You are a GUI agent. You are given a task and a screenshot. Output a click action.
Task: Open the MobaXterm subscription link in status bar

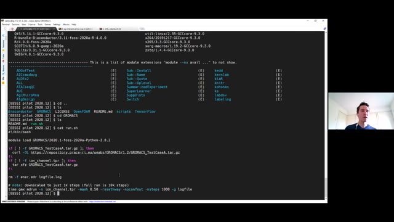point(102,202)
